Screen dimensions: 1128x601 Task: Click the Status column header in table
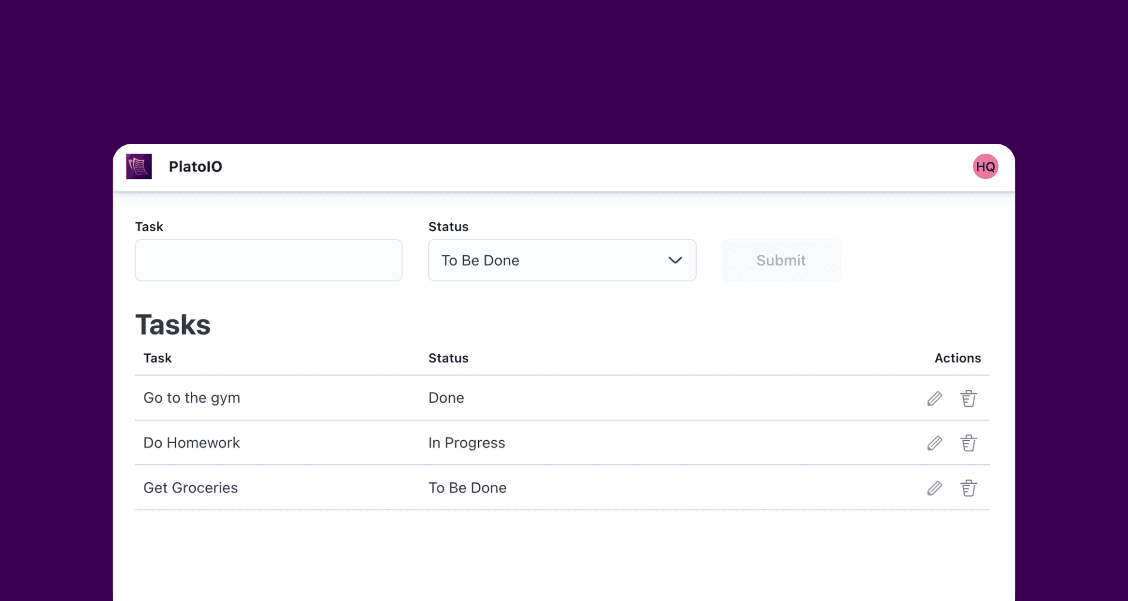pyautogui.click(x=448, y=358)
